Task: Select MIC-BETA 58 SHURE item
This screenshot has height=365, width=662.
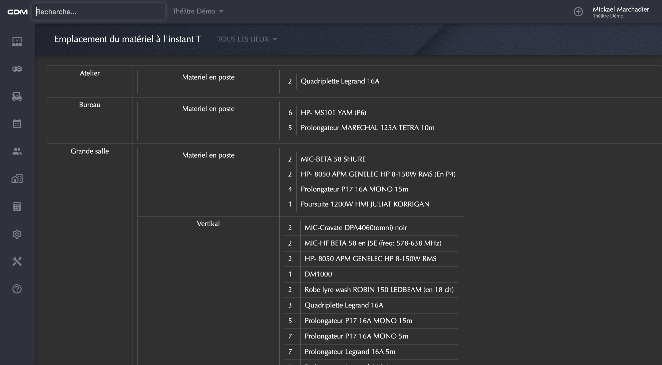Action: tap(333, 159)
